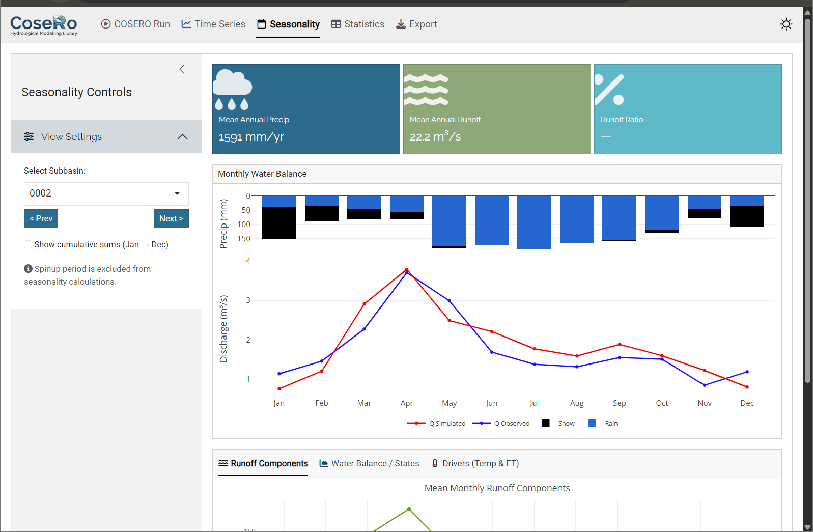This screenshot has width=813, height=532.
Task: Switch to the Time Series tab
Action: [213, 24]
